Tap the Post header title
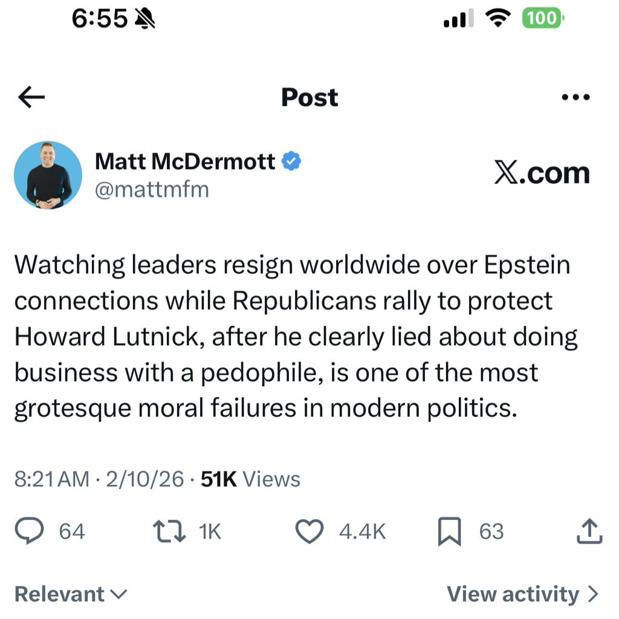Screen dimensions: 619x619 tap(309, 97)
